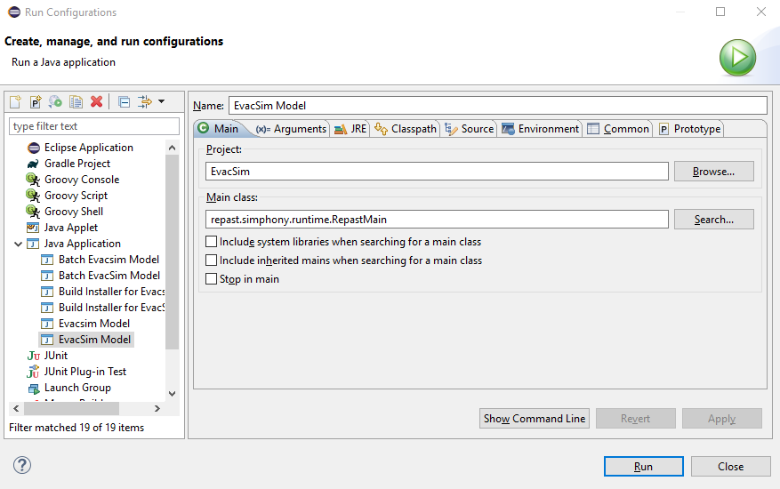Click the green Run arrow banner icon
This screenshot has width=780, height=489.
click(x=737, y=57)
